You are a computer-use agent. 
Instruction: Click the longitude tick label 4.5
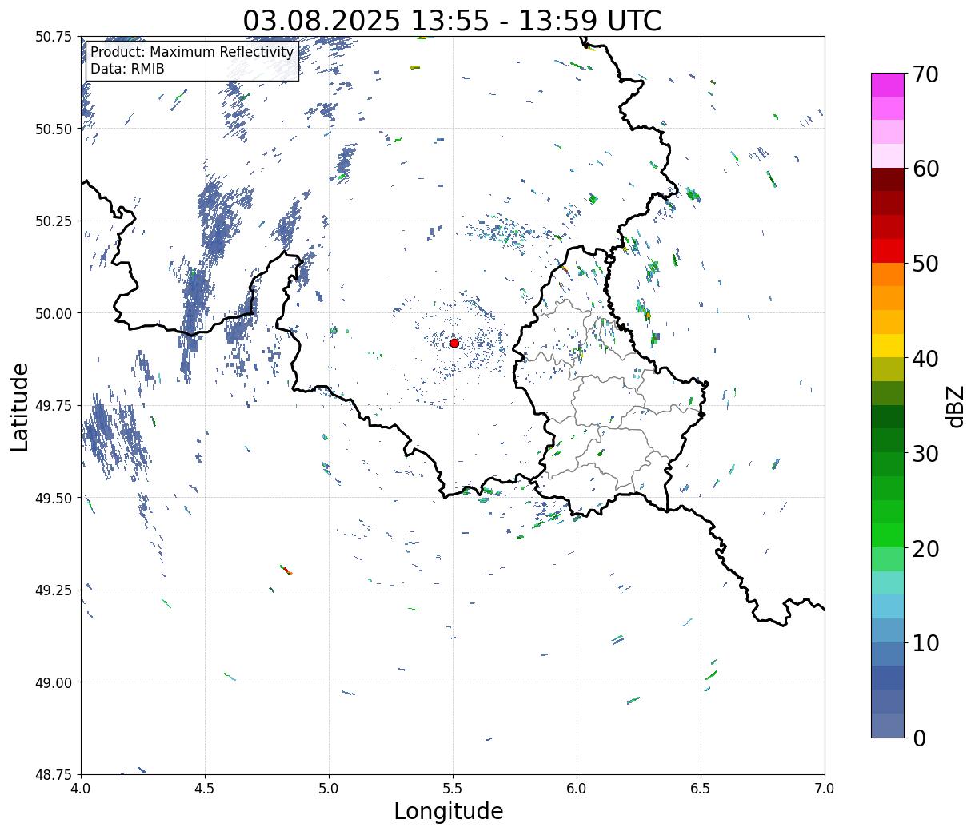[205, 789]
